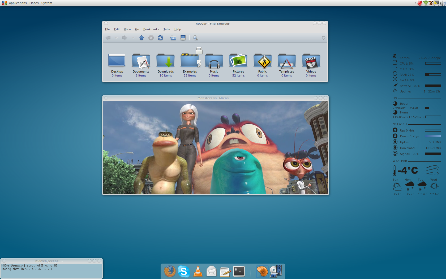Screen dimensions: 446x279
Task: Click the Stop loading toolbar icon
Action: tap(151, 38)
